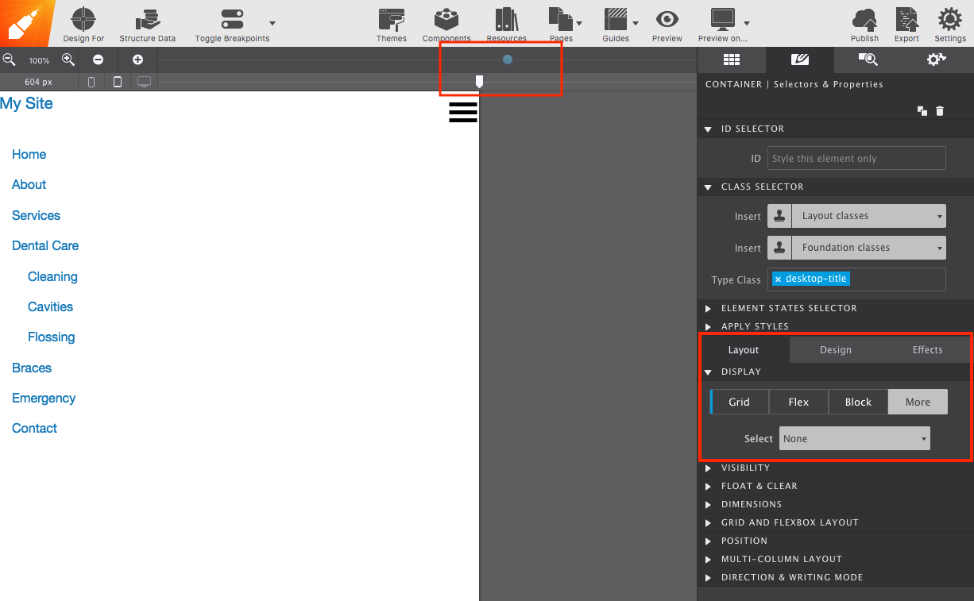Click the stamp icon beside Layout classes
Screen dimensions: 974x601
779,216
